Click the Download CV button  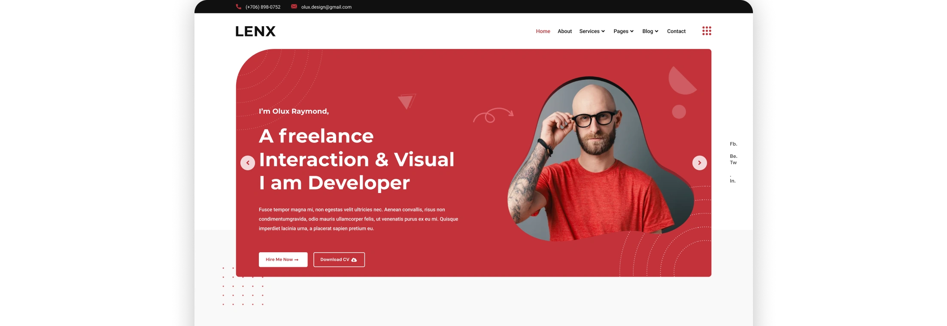[339, 260]
